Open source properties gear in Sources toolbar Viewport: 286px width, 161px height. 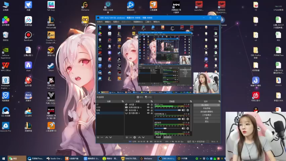tap(135, 137)
